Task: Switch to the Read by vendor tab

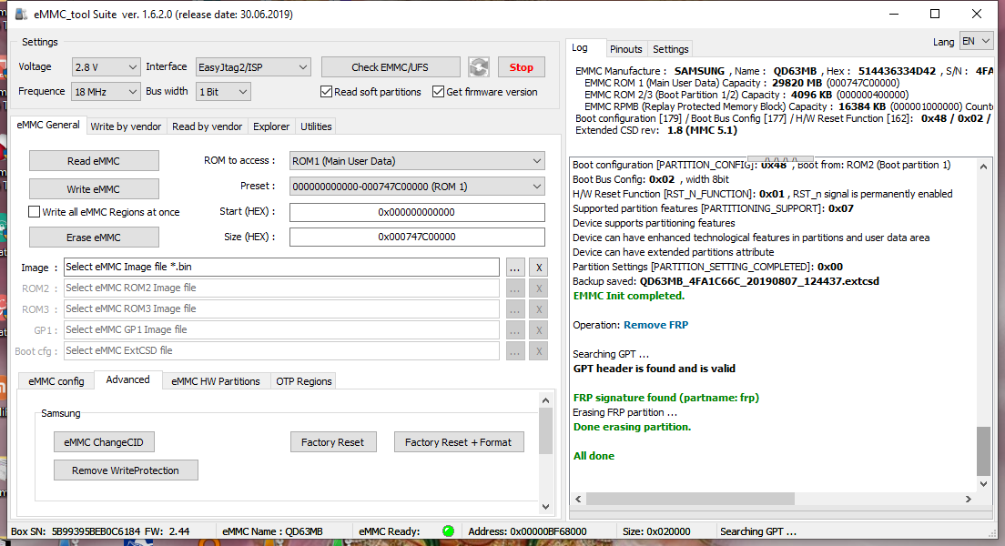Action: pos(207,126)
